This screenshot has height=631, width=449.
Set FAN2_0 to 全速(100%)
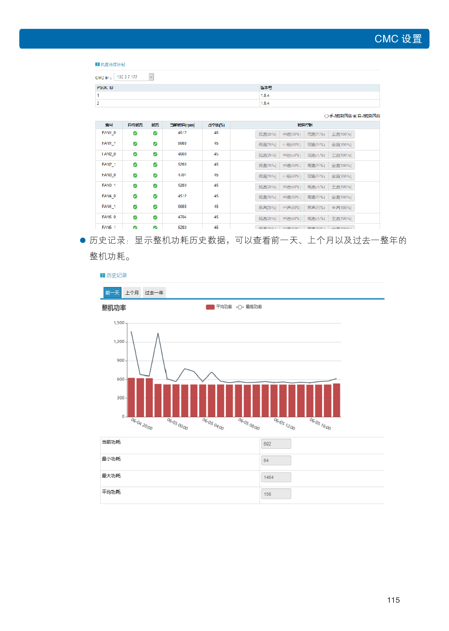(x=342, y=155)
